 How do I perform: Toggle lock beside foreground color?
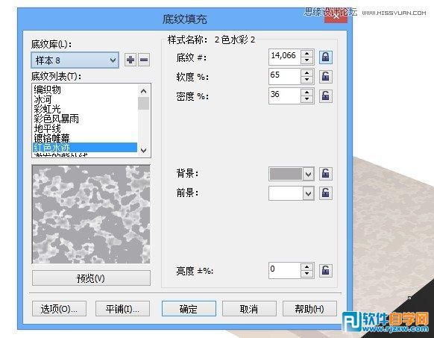(325, 193)
